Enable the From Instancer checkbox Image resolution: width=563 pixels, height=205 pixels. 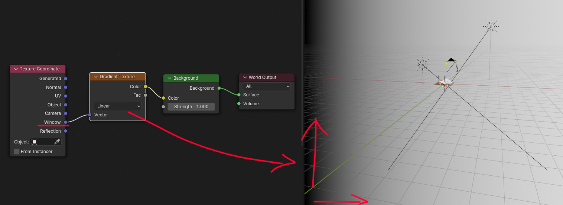coord(17,152)
